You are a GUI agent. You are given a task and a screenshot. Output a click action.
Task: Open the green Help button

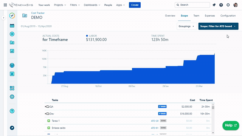point(231,125)
